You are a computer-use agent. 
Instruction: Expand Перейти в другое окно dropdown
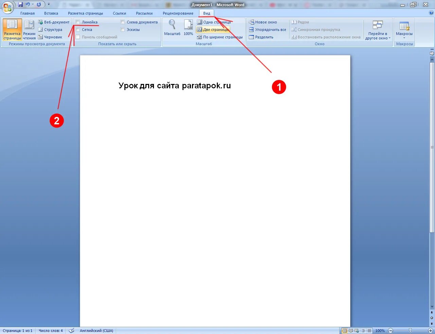click(x=378, y=30)
